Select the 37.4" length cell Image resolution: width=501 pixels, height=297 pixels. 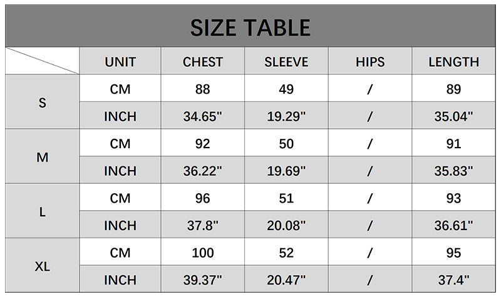(x=453, y=279)
